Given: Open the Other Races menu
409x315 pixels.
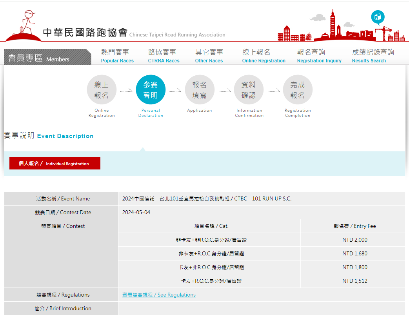Looking at the screenshot, I should tap(209, 56).
